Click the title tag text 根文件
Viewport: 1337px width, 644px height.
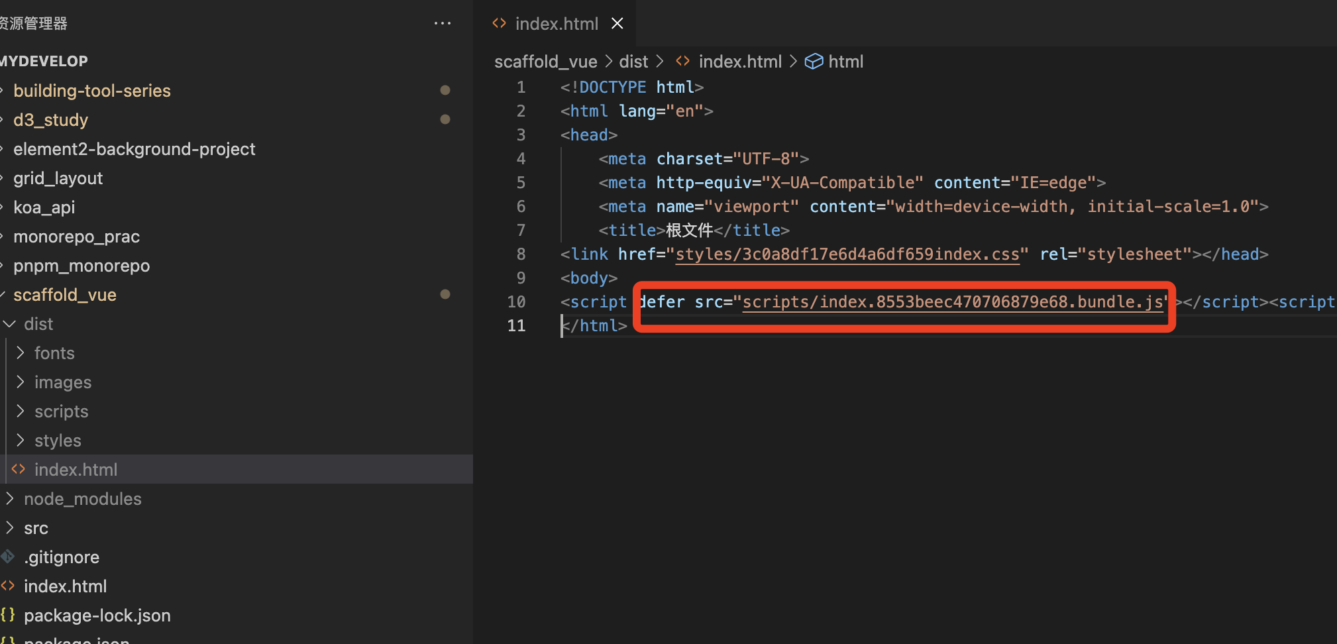pos(690,231)
